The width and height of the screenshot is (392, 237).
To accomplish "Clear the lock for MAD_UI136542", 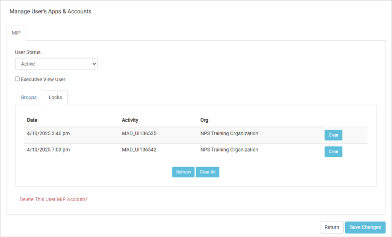I will tap(333, 152).
